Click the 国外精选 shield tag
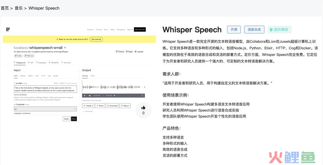323x165 pixels. [279, 29]
